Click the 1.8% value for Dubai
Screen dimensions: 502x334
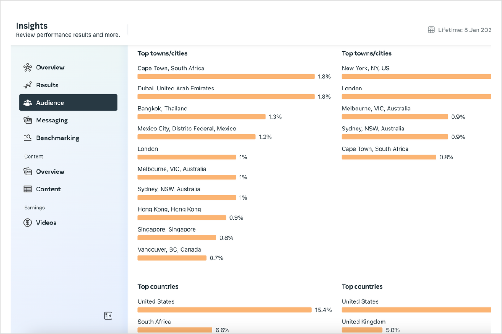coord(324,97)
